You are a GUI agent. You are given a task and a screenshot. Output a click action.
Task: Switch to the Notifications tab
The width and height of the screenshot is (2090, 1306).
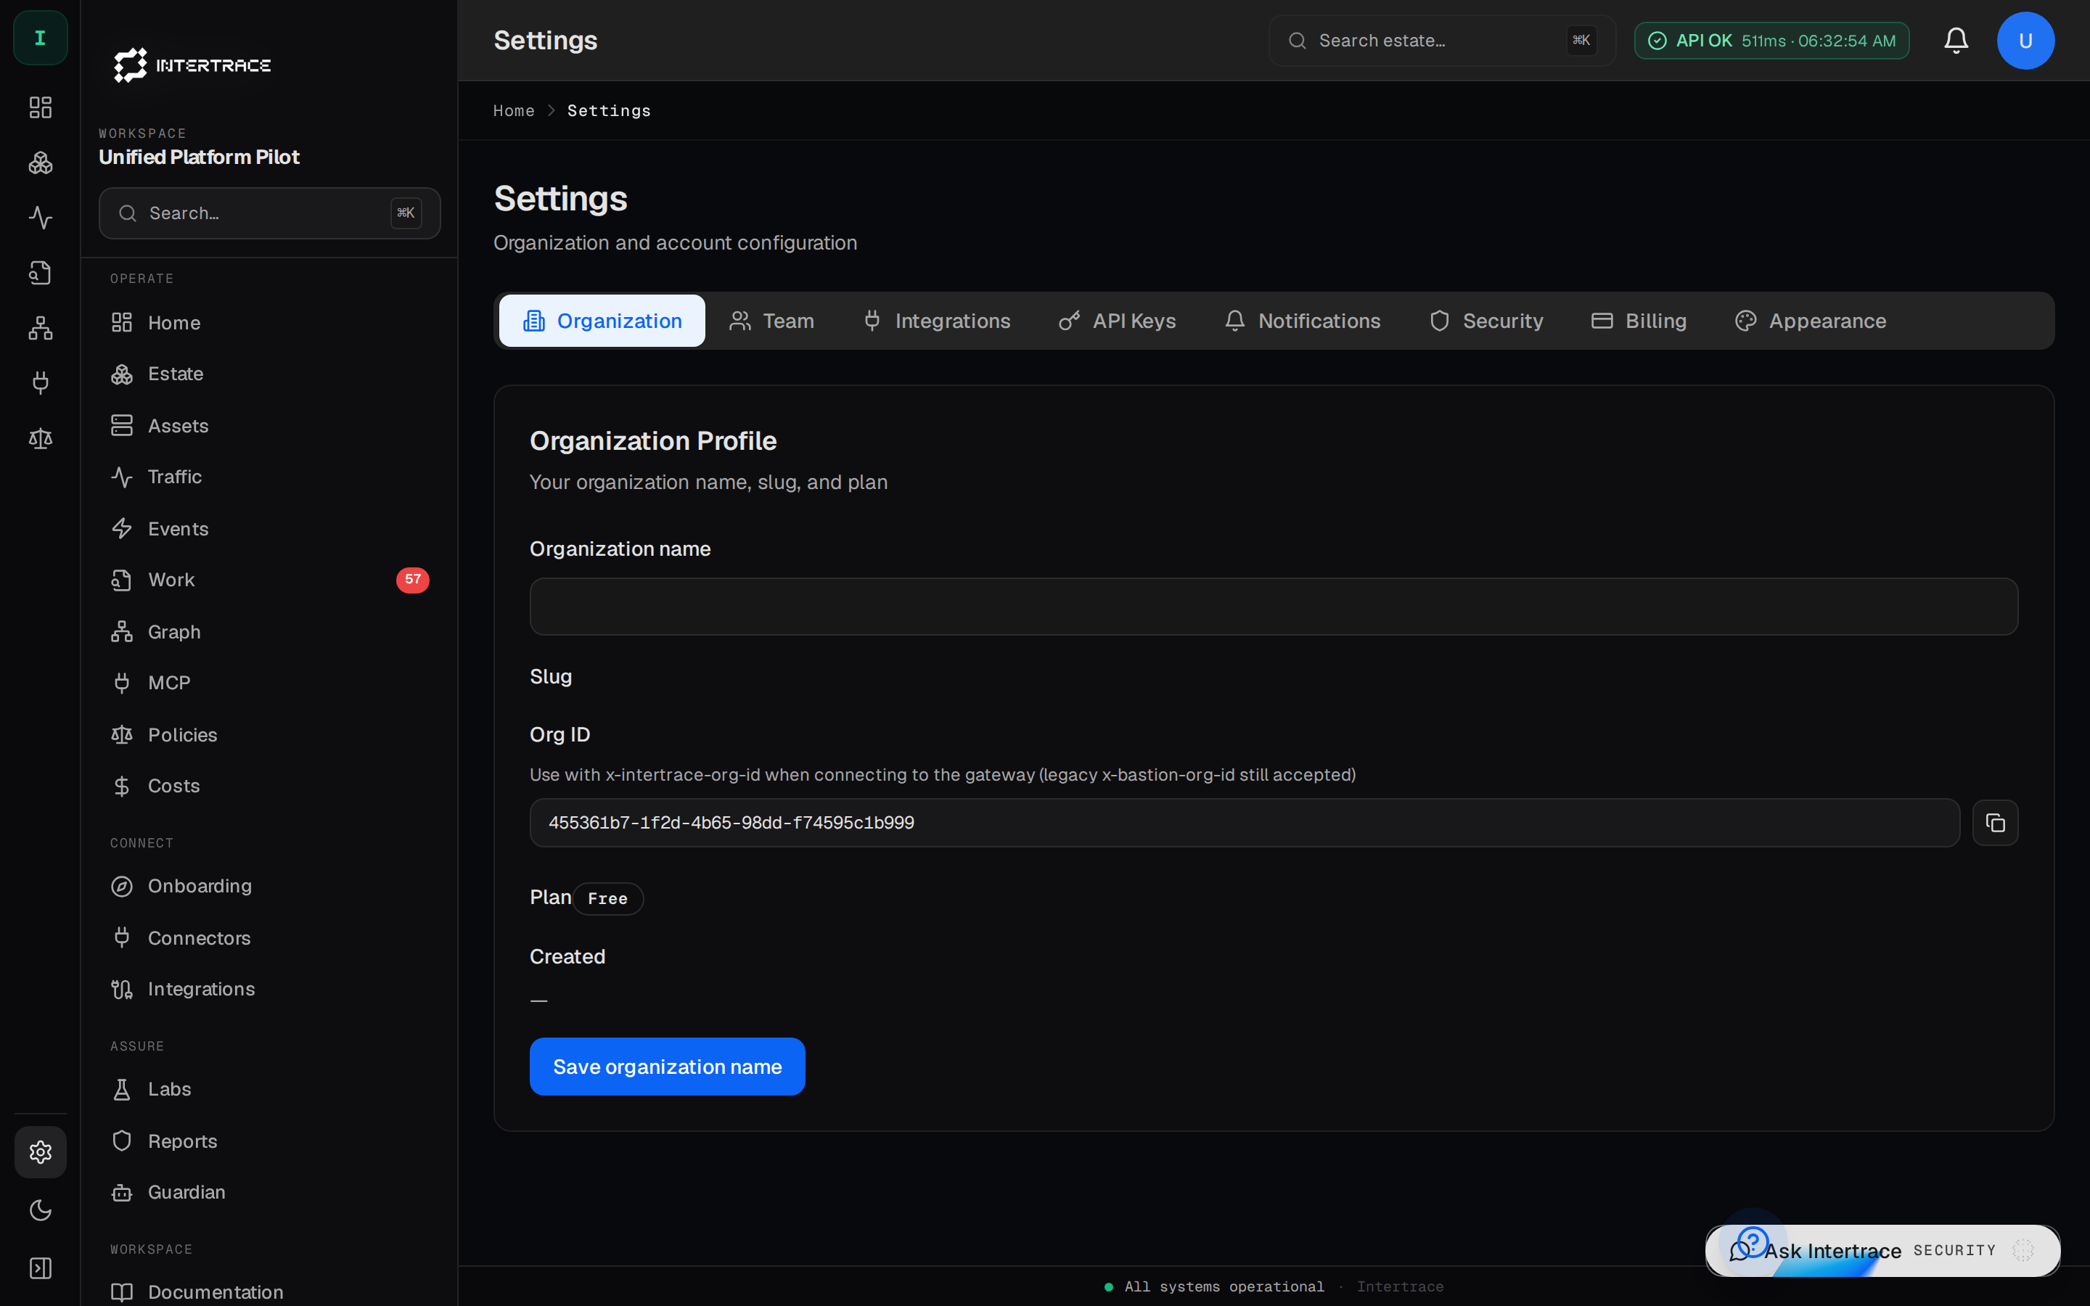coord(1303,321)
